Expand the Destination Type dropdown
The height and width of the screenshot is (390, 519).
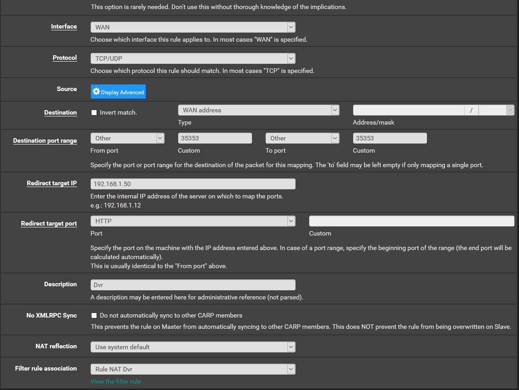pyautogui.click(x=258, y=110)
